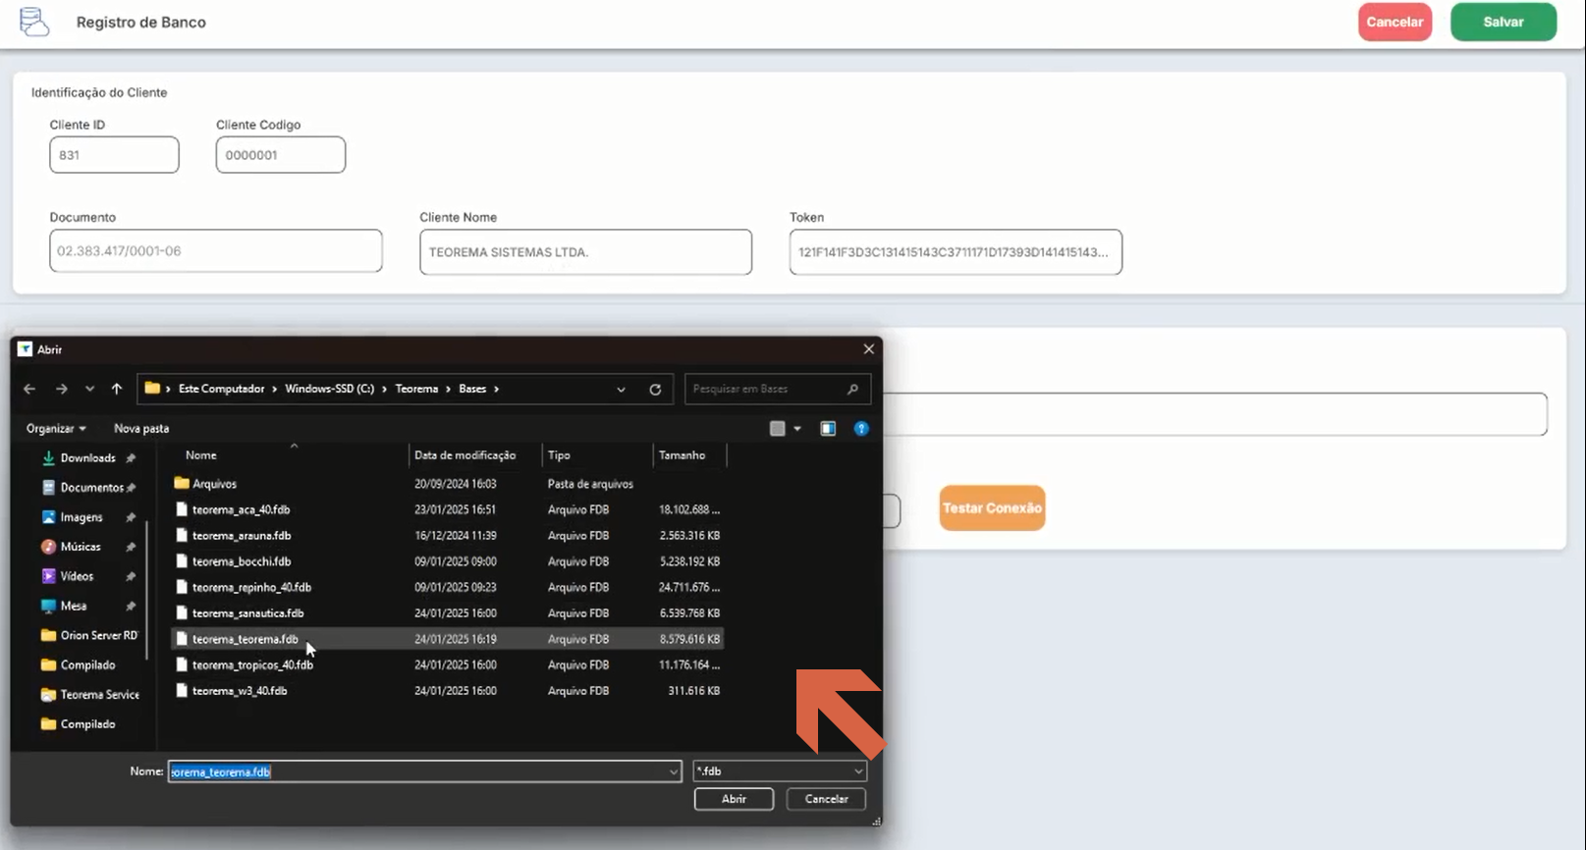Go up one folder level arrow
Screen dimensions: 1586x850
click(117, 390)
